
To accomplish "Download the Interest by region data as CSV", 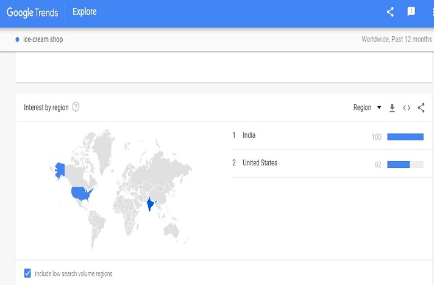I will 392,107.
